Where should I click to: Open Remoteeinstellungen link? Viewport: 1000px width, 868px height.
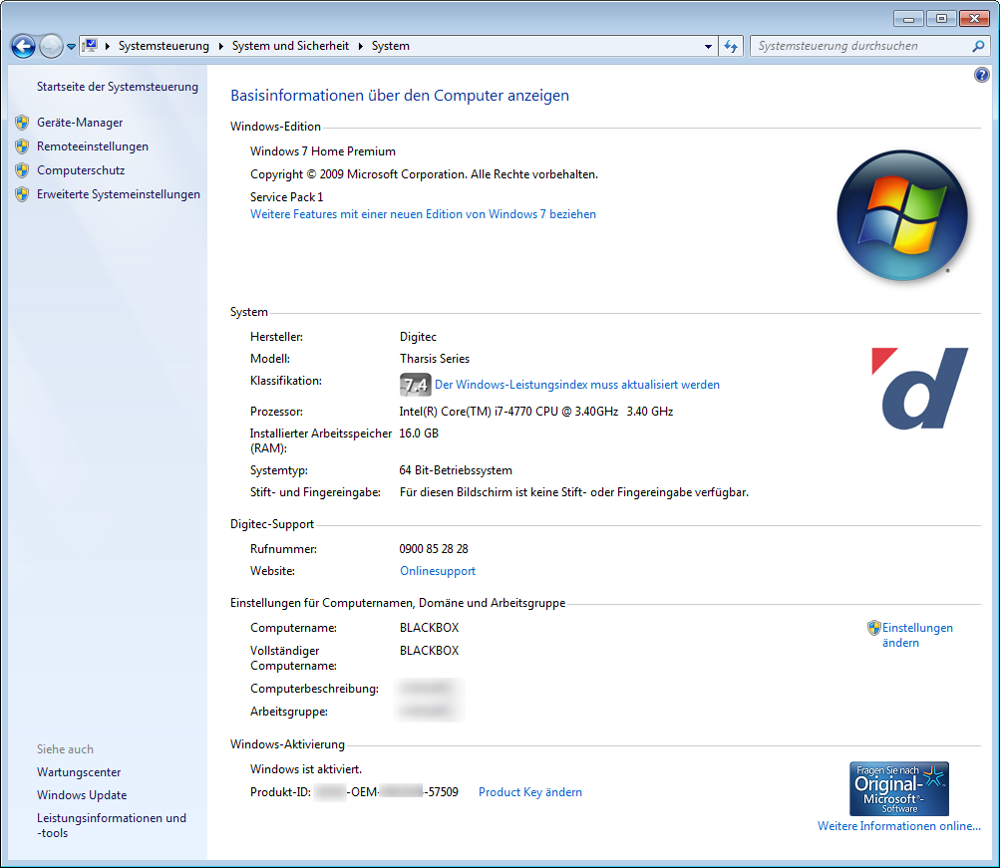click(93, 146)
